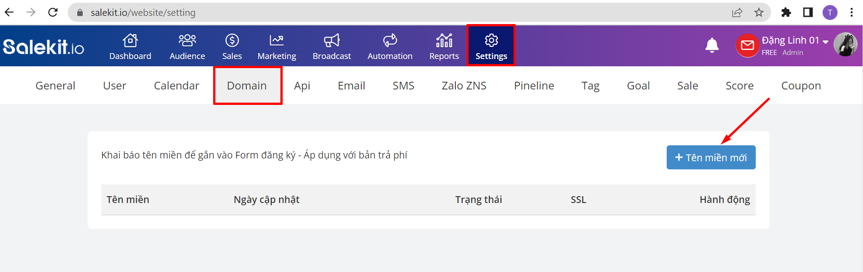Screen dimensions: 863x272
Task: Click the Salekit.io logo
Action: (44, 46)
